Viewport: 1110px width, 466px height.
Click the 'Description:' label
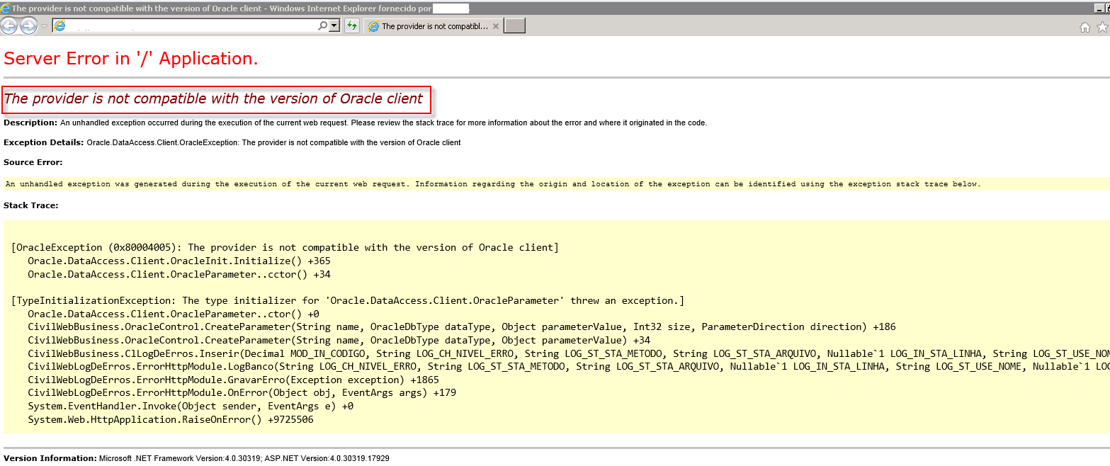pyautogui.click(x=30, y=123)
